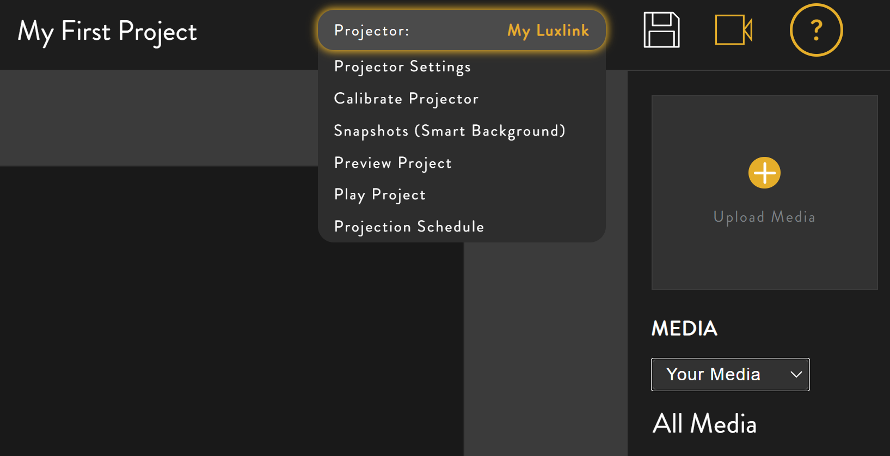This screenshot has height=456, width=890.
Task: Click the My First Project title
Action: pyautogui.click(x=107, y=31)
